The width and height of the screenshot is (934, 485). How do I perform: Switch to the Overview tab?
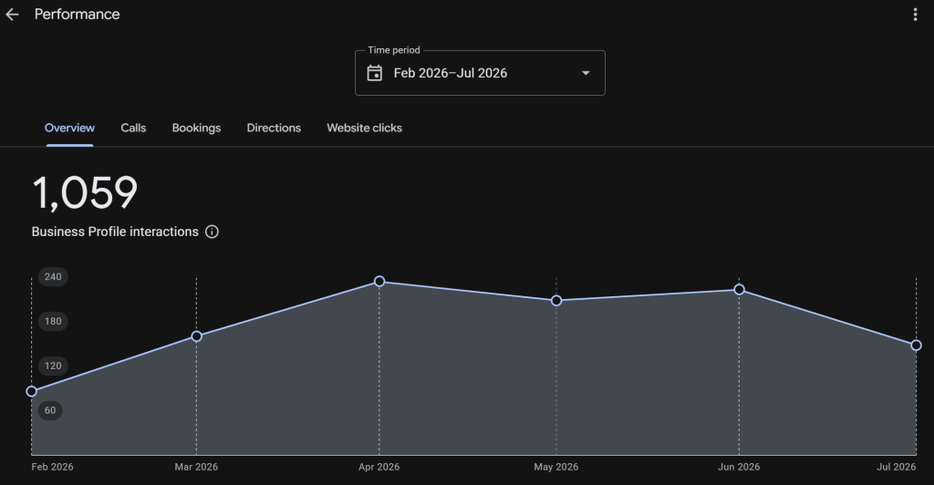point(69,128)
